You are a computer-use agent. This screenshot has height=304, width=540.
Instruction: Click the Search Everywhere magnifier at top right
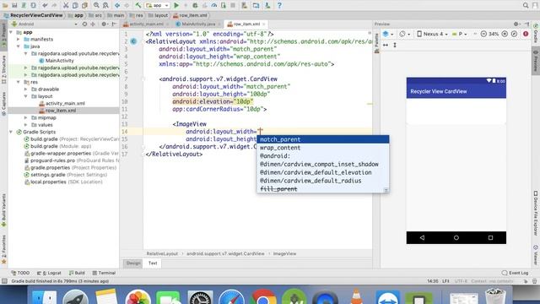click(526, 5)
